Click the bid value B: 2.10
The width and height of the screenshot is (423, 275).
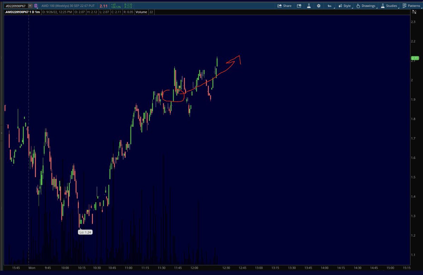coord(128,5)
